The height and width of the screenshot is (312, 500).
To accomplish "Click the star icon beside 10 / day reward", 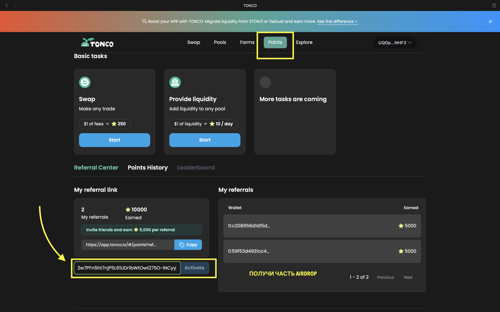I will pos(212,124).
